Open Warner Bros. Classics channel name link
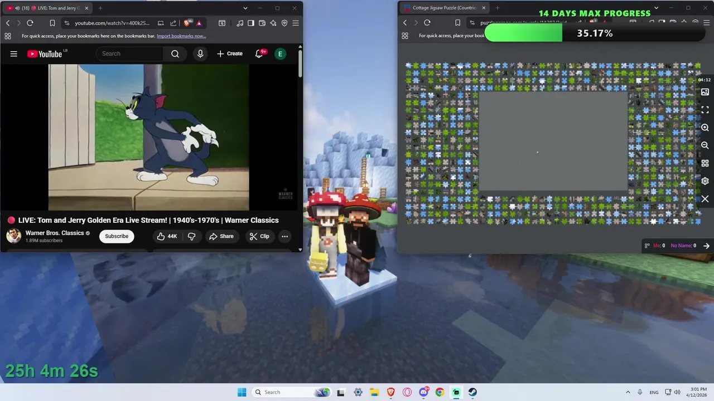The width and height of the screenshot is (714, 401). 55,233
